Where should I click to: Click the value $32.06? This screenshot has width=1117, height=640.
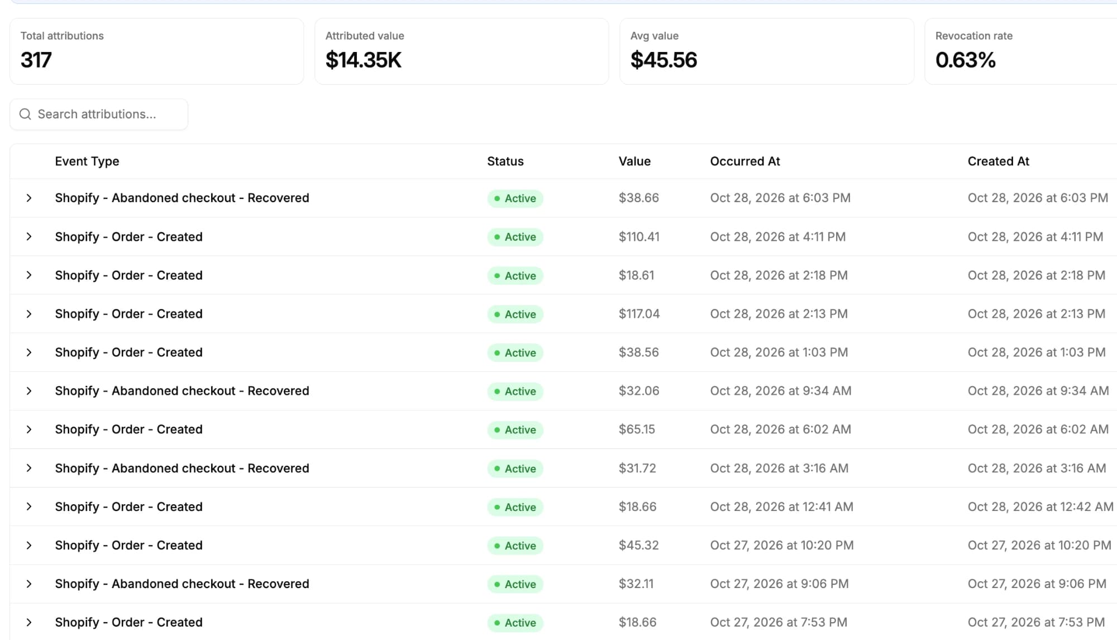(639, 391)
